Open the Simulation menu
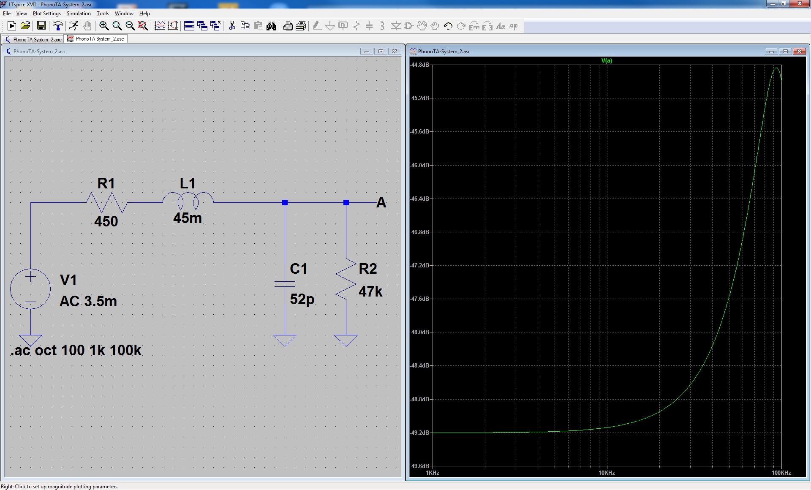The image size is (811, 490). click(79, 14)
